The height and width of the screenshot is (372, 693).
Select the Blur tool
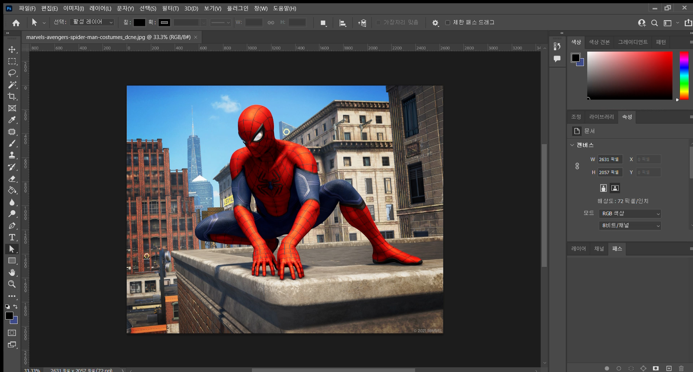12,202
